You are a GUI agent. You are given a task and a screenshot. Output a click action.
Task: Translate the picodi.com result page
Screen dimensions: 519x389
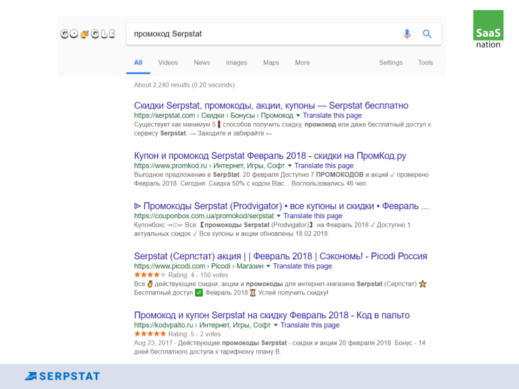[x=302, y=266]
